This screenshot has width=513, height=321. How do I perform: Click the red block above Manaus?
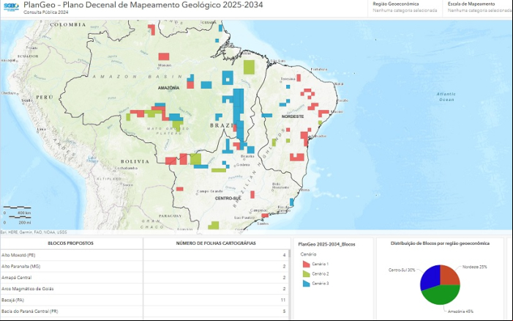(x=164, y=56)
